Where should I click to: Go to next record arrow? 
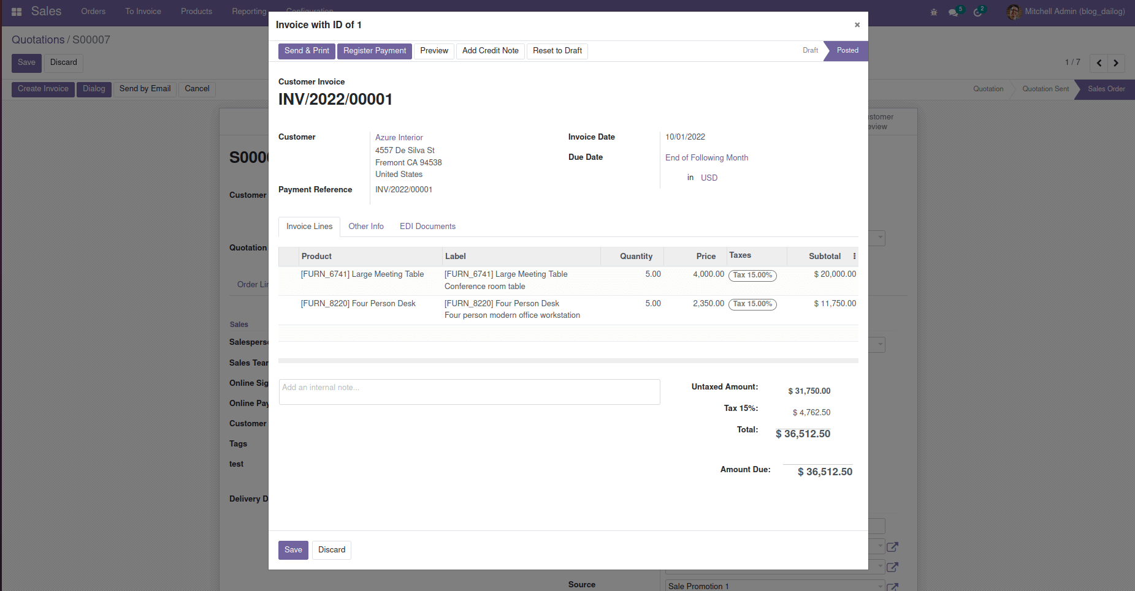1116,63
